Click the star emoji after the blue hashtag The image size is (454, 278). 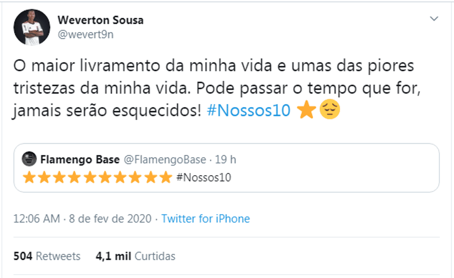[306, 110]
